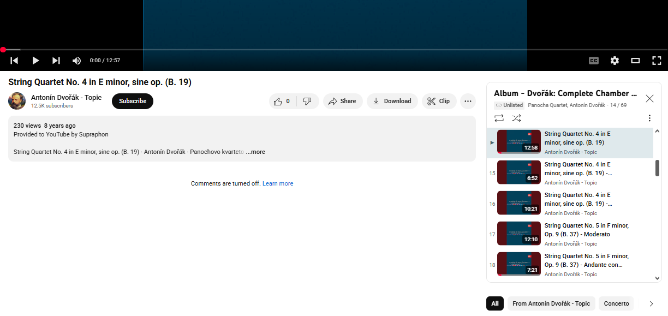Click the playlist scrollbar thumb

pyautogui.click(x=657, y=168)
